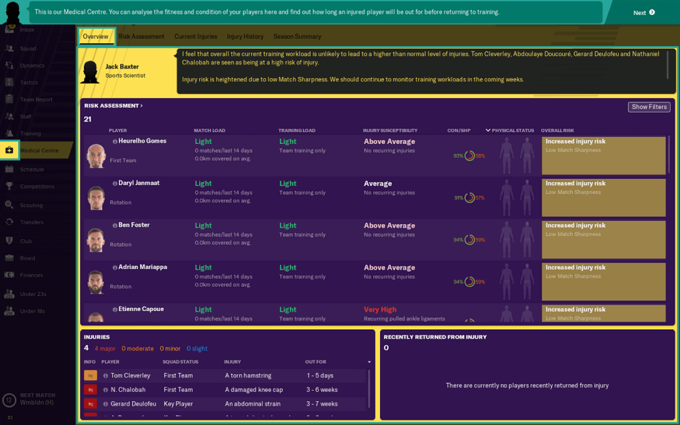Screen dimensions: 680x425
Task: Click the Competitions trophy icon
Action: tap(9, 186)
